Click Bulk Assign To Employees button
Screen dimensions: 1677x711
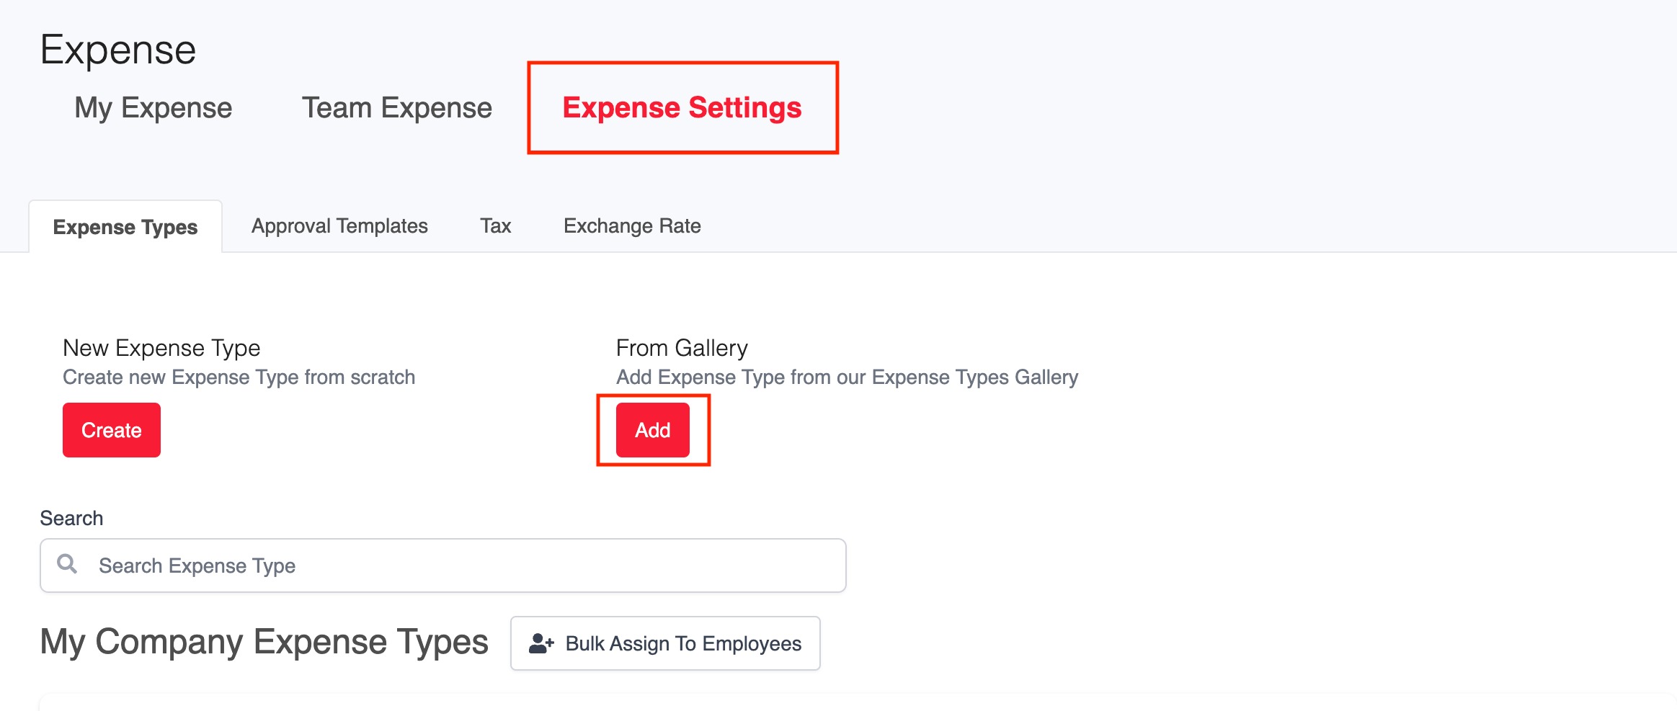tap(665, 643)
